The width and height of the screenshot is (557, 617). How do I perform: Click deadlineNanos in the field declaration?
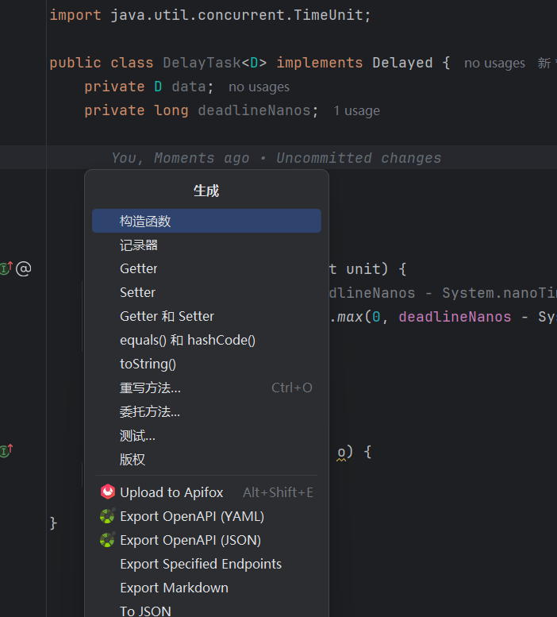[x=255, y=110]
